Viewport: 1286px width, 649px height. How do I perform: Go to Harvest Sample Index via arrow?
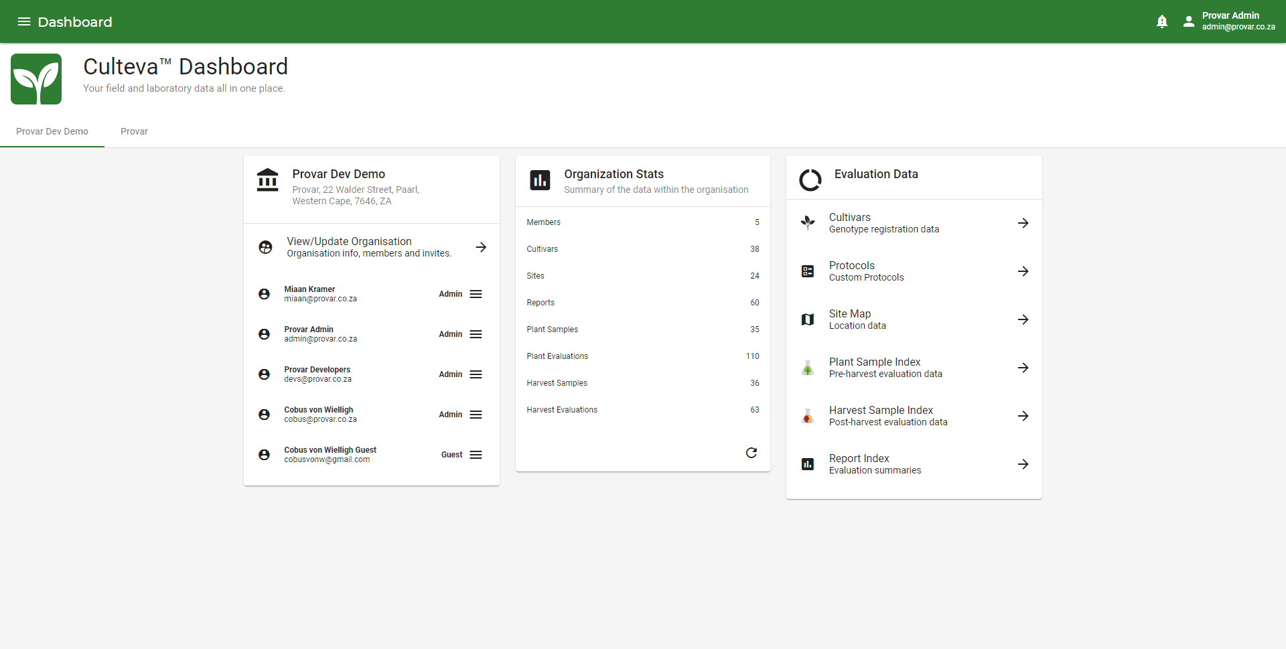[1023, 416]
